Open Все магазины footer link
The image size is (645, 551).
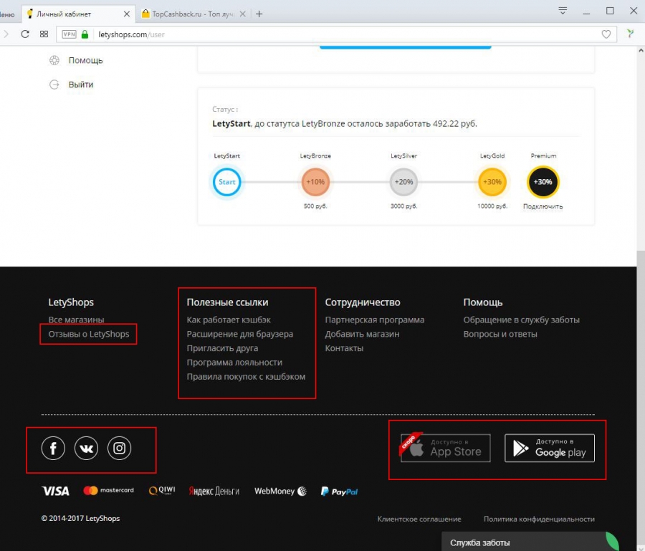click(76, 320)
